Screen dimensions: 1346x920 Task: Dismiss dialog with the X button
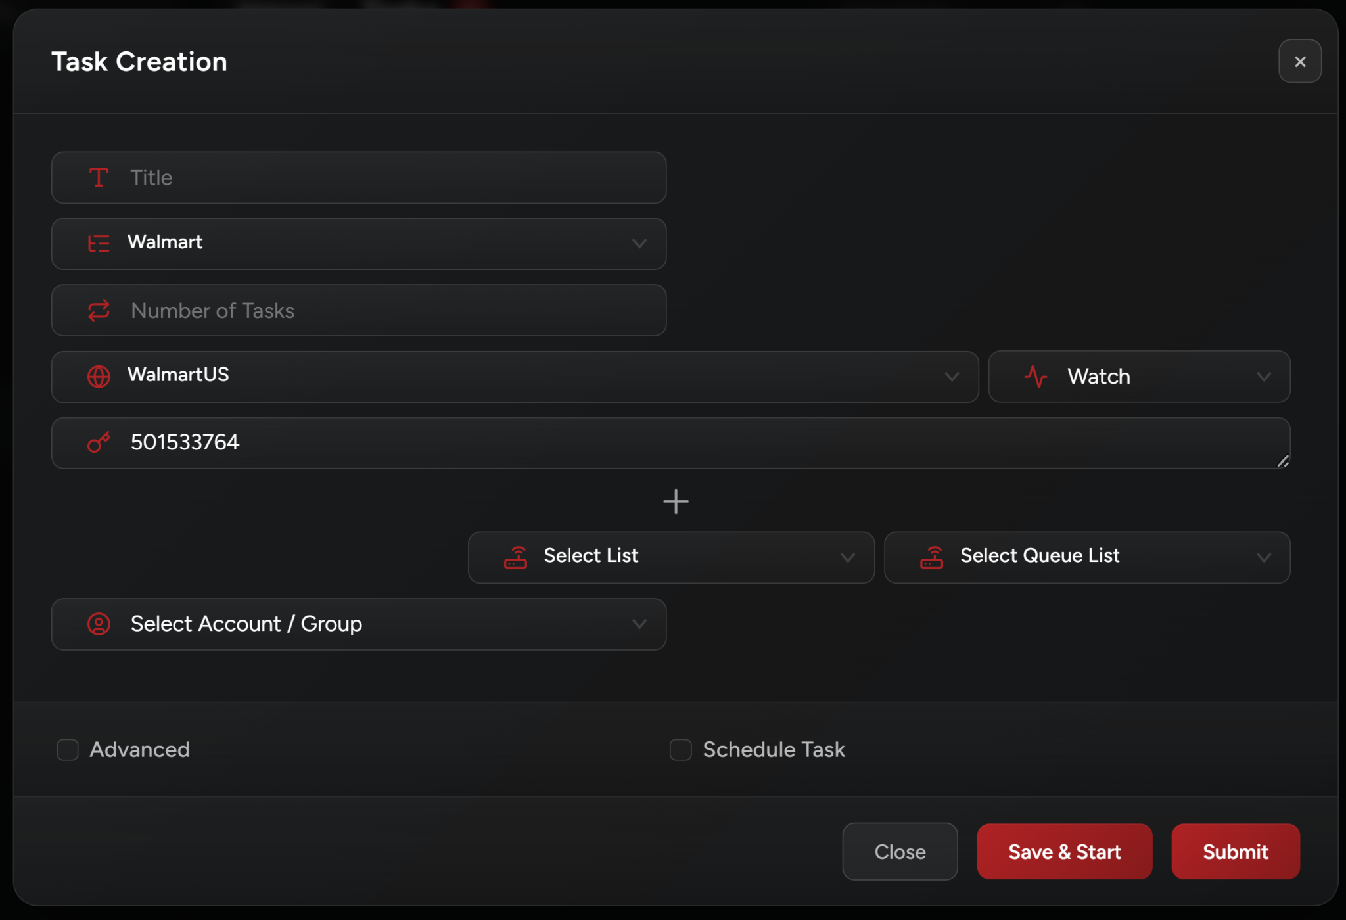click(1299, 62)
